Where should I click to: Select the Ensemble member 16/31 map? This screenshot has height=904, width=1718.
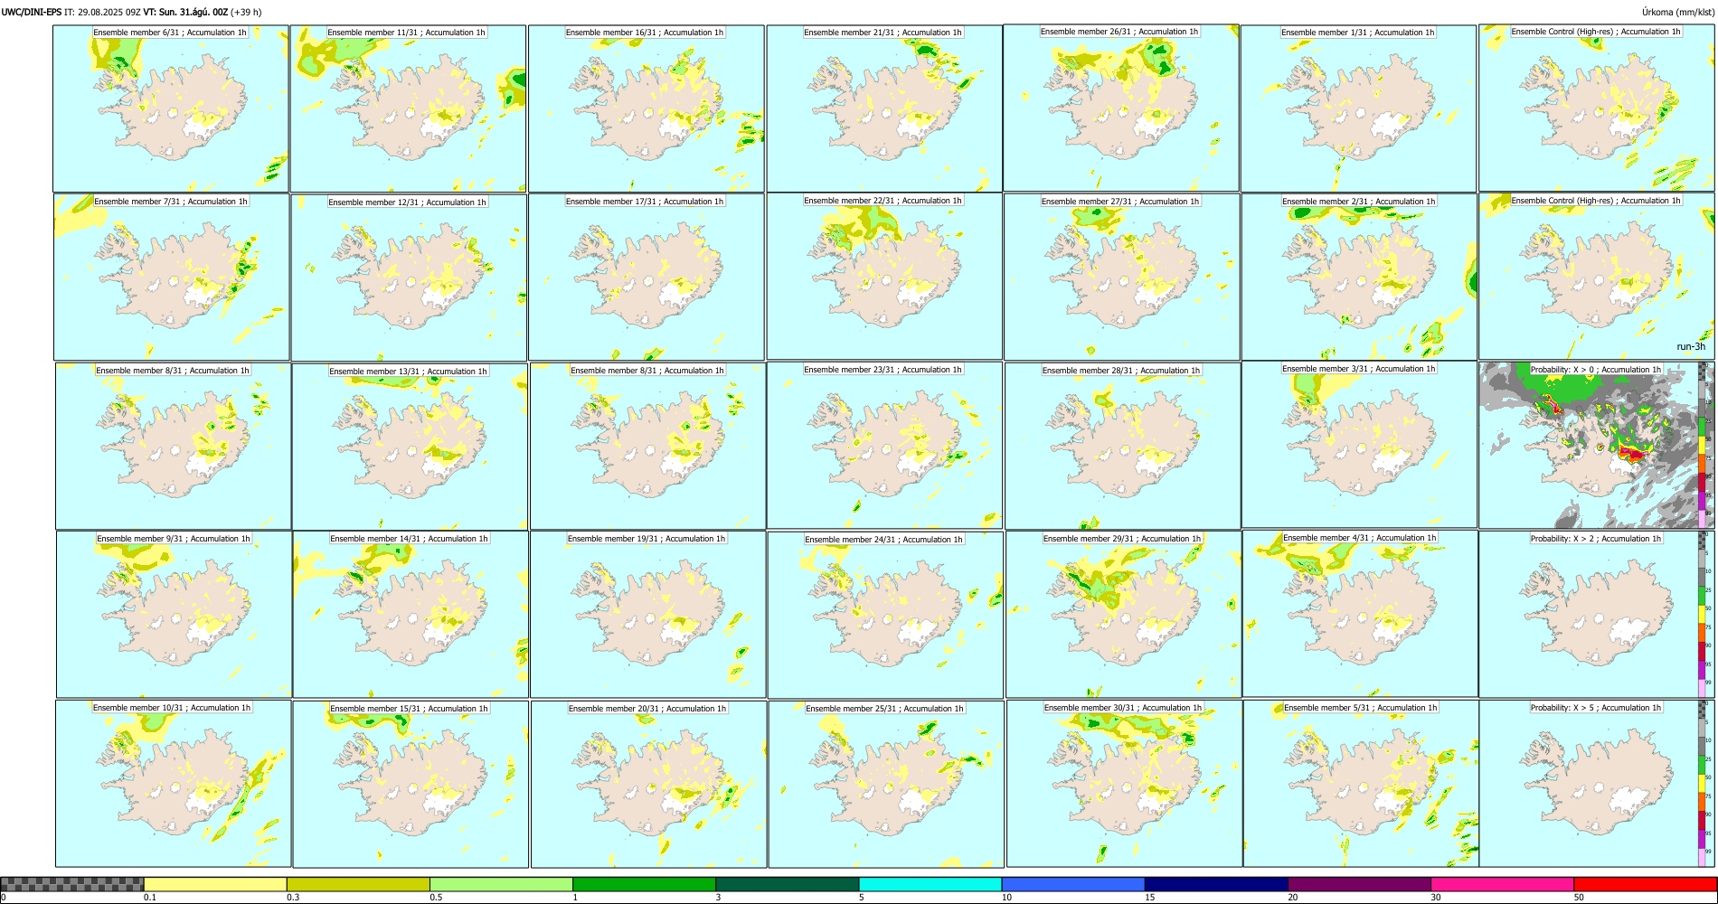point(647,108)
